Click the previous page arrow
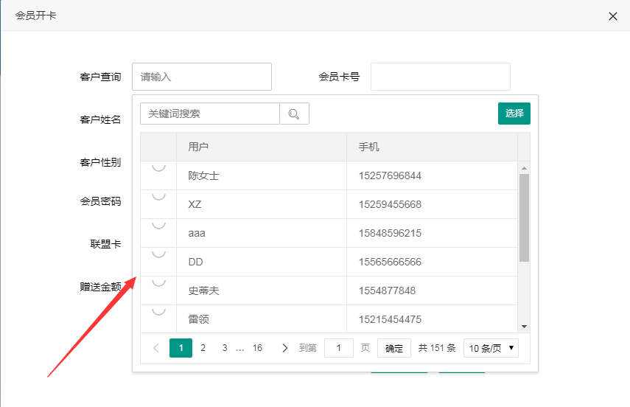This screenshot has height=407, width=630. [x=156, y=348]
